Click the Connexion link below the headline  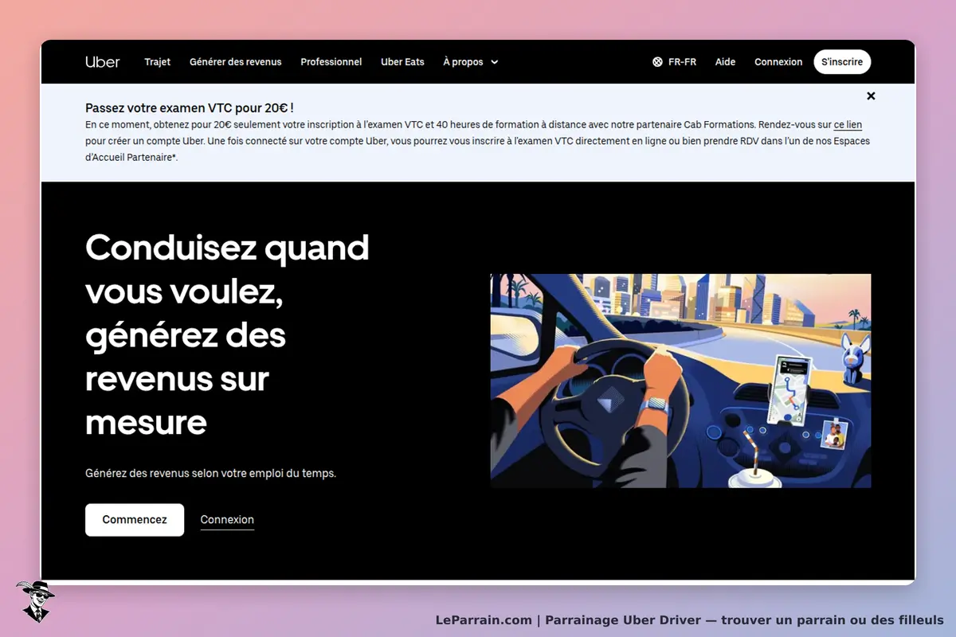227,520
